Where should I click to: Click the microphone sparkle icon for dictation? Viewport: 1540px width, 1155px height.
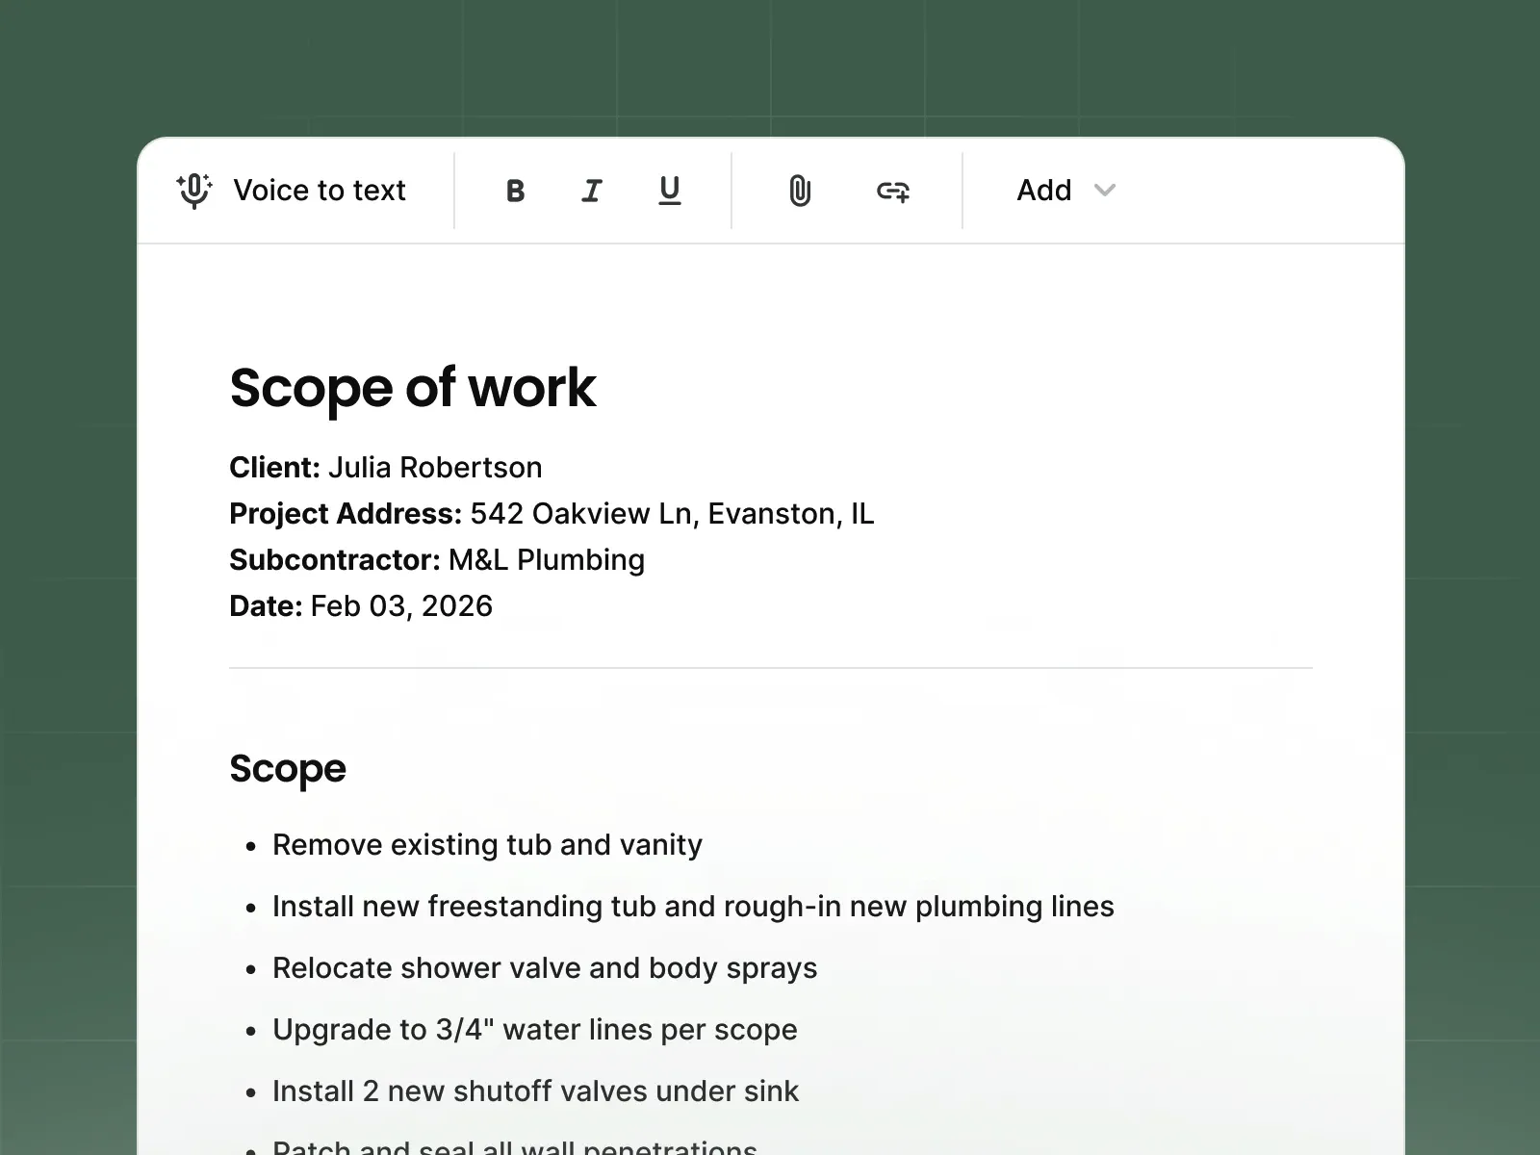pyautogui.click(x=192, y=191)
